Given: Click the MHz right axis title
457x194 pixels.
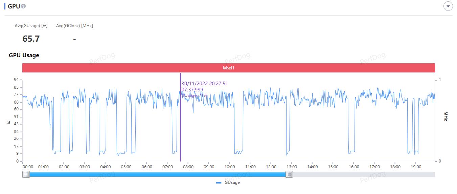Looking at the screenshot, I should click(445, 116).
